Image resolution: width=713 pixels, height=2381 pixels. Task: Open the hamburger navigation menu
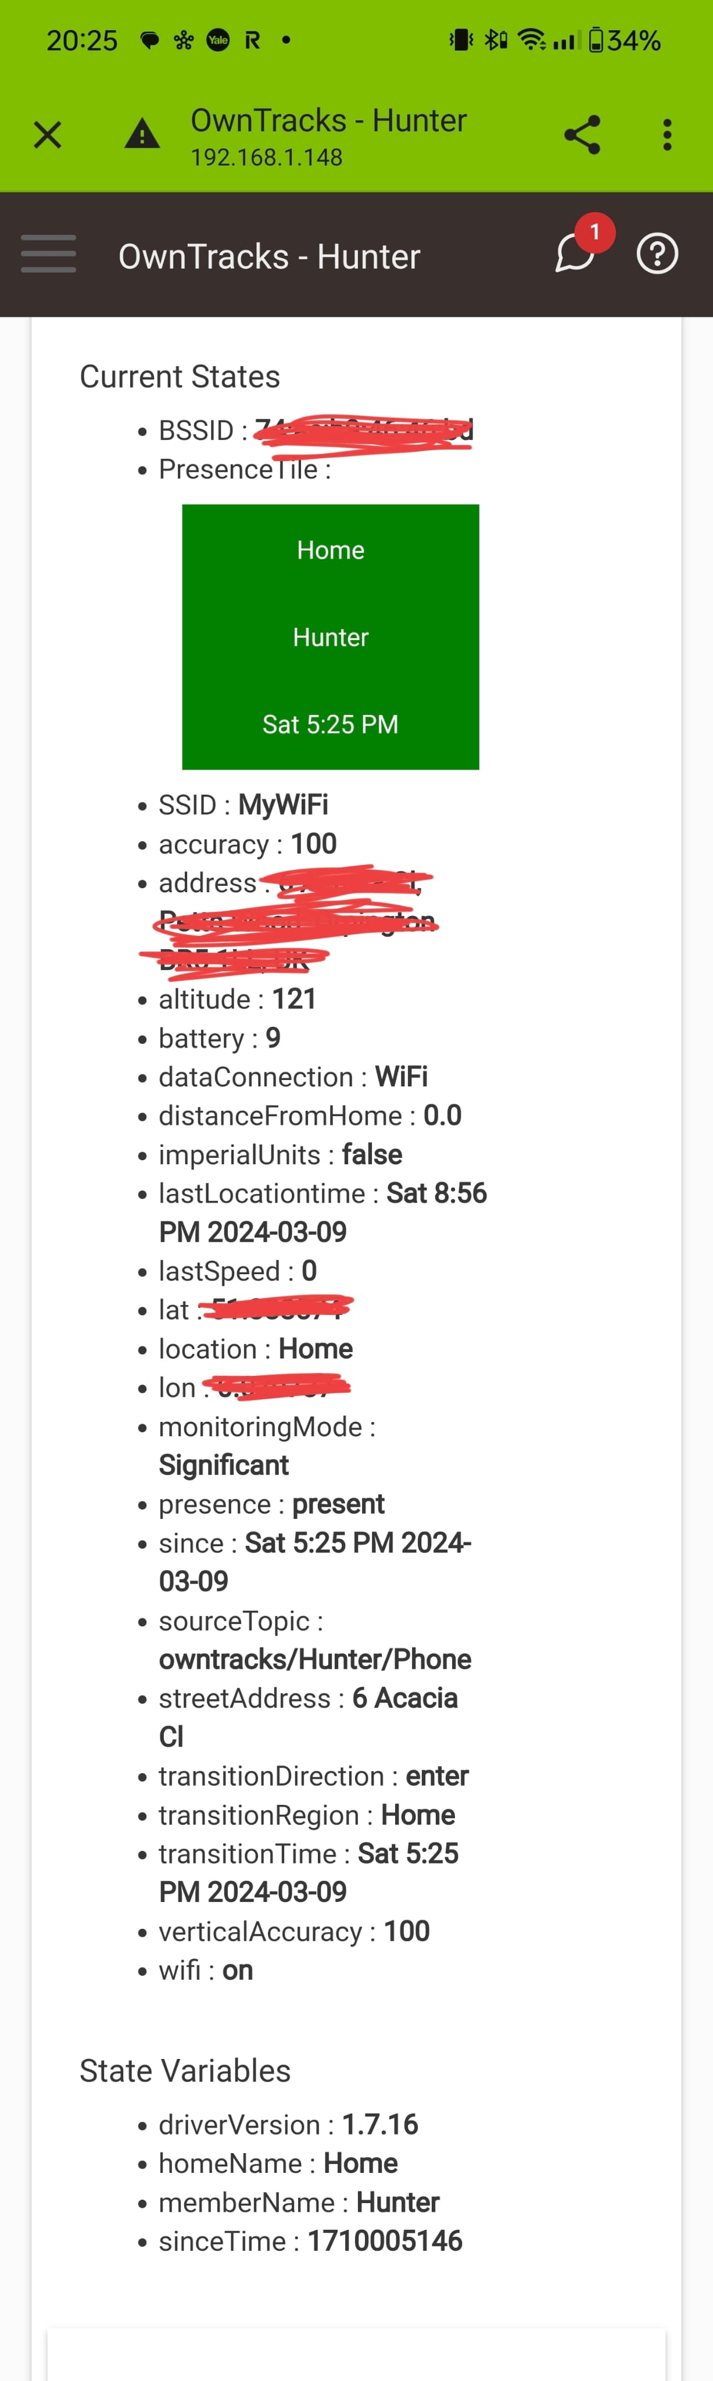[x=48, y=254]
